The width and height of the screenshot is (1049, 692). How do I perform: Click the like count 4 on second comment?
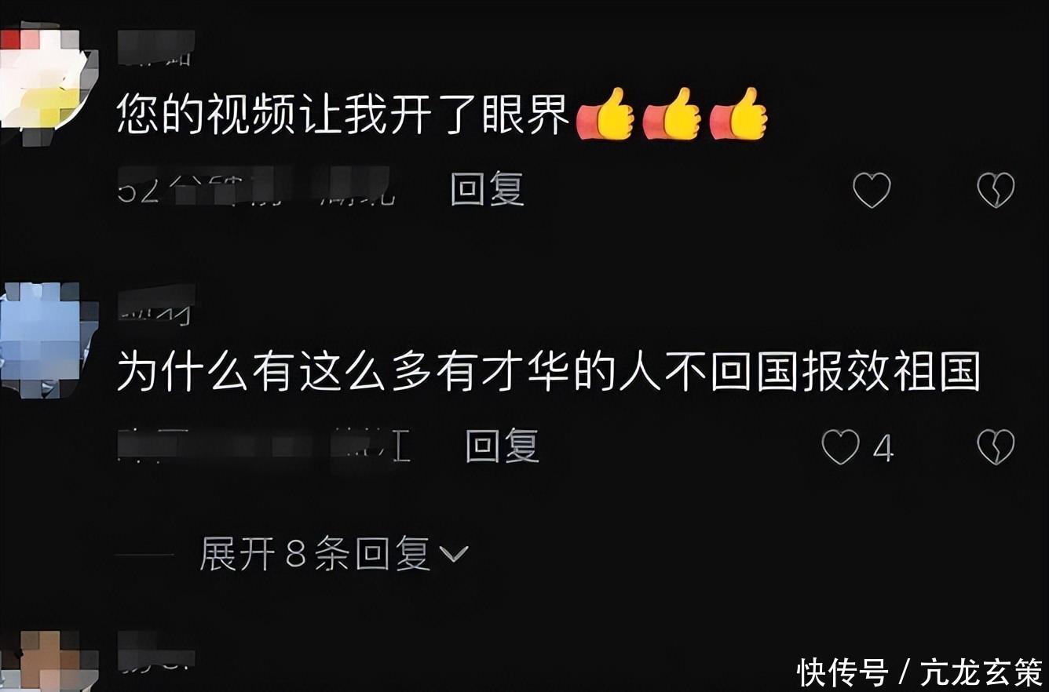[x=883, y=449]
